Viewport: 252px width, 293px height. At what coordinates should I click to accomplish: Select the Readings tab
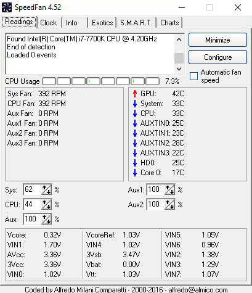tap(19, 22)
